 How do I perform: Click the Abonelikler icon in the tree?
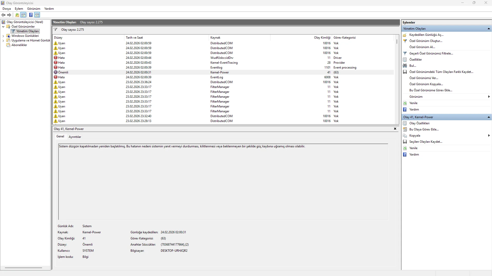8,45
